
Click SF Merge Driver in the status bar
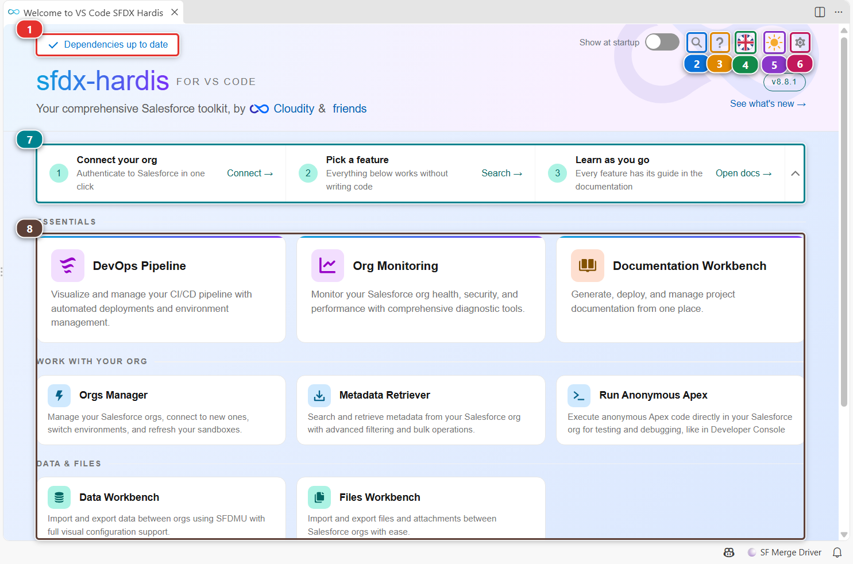click(x=785, y=553)
